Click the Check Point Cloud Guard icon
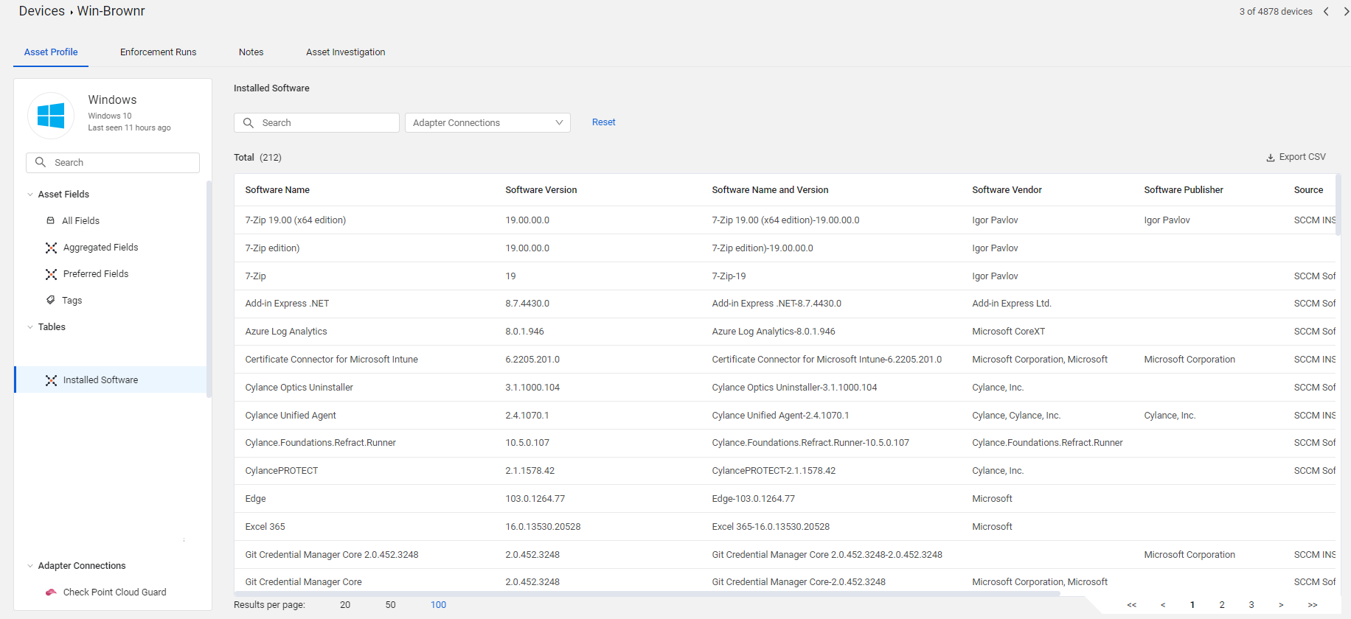1351x619 pixels. (x=51, y=592)
